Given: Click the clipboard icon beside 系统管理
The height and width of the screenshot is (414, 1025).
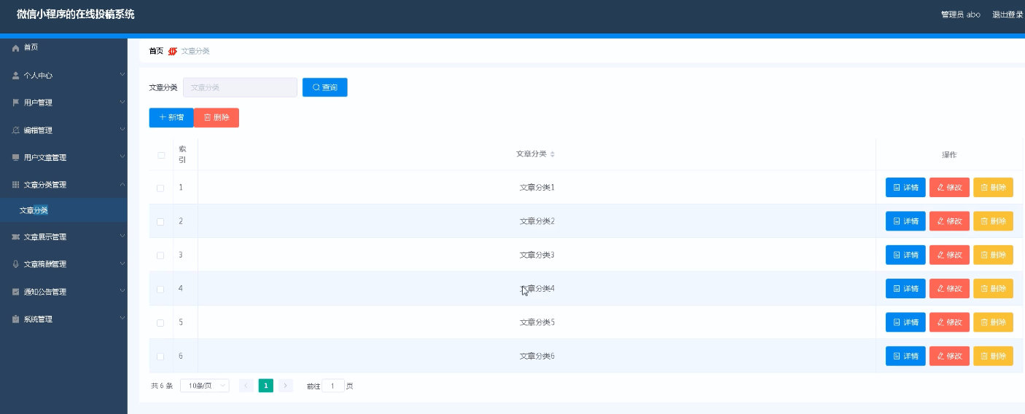Looking at the screenshot, I should pyautogui.click(x=16, y=319).
